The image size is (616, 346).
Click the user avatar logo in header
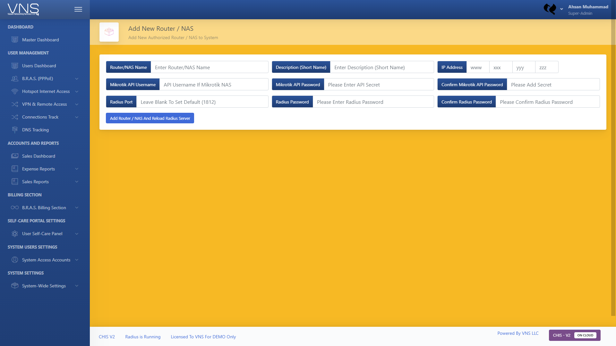pyautogui.click(x=550, y=9)
